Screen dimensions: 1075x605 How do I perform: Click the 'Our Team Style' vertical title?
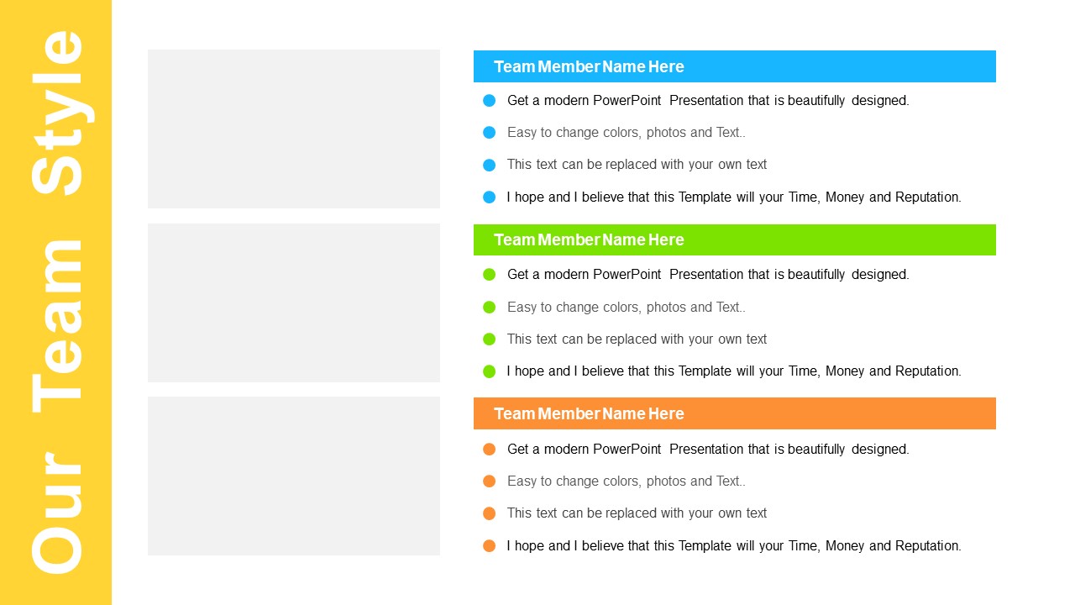[57, 302]
